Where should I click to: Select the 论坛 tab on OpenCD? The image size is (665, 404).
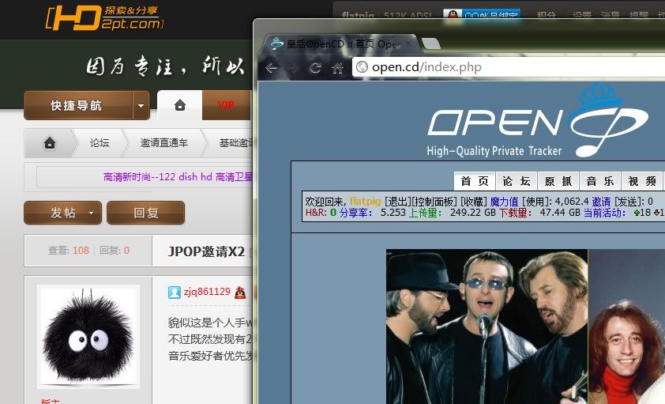click(x=517, y=181)
